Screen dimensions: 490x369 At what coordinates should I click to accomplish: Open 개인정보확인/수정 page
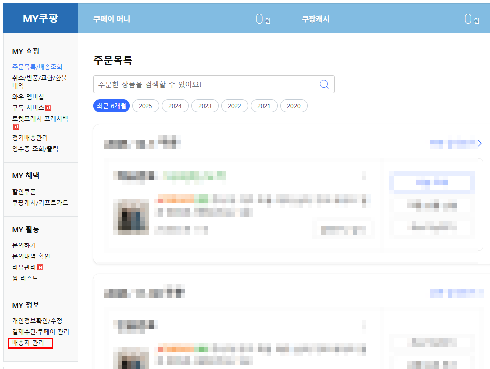(x=37, y=321)
